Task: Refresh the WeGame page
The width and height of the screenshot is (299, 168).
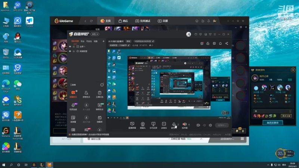Action: [x=91, y=21]
